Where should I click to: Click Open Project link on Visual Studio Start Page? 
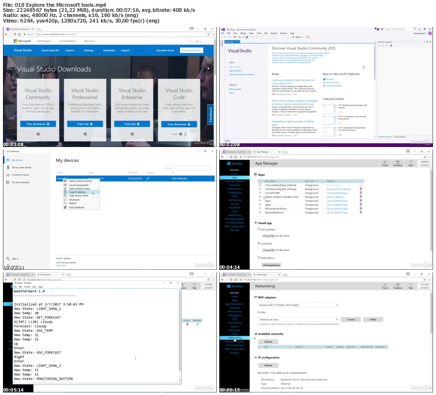pos(235,71)
